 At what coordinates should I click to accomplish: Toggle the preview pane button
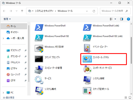point(122,19)
